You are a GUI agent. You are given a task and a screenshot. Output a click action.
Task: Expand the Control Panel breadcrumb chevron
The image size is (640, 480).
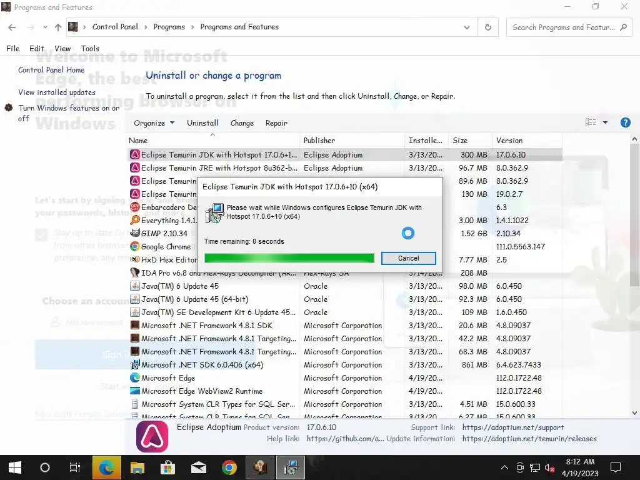145,27
